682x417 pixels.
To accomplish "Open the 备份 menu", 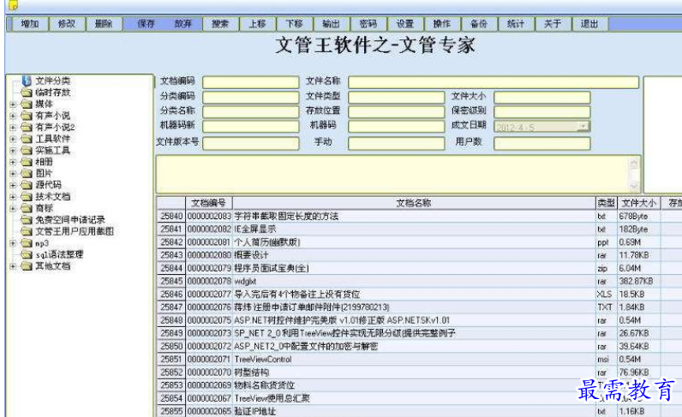I will (479, 24).
